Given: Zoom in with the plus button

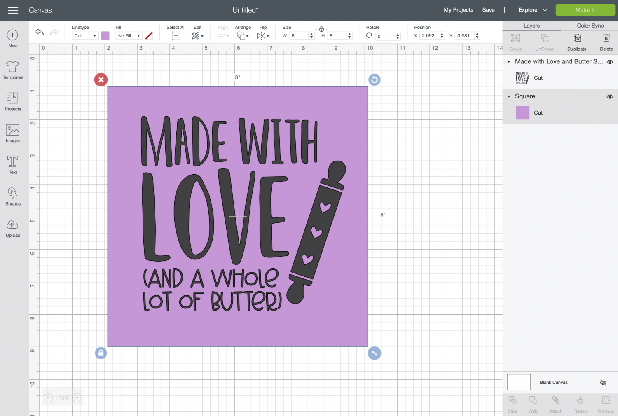Looking at the screenshot, I should [77, 398].
